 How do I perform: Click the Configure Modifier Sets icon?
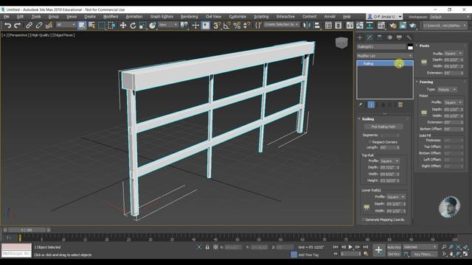click(400, 105)
